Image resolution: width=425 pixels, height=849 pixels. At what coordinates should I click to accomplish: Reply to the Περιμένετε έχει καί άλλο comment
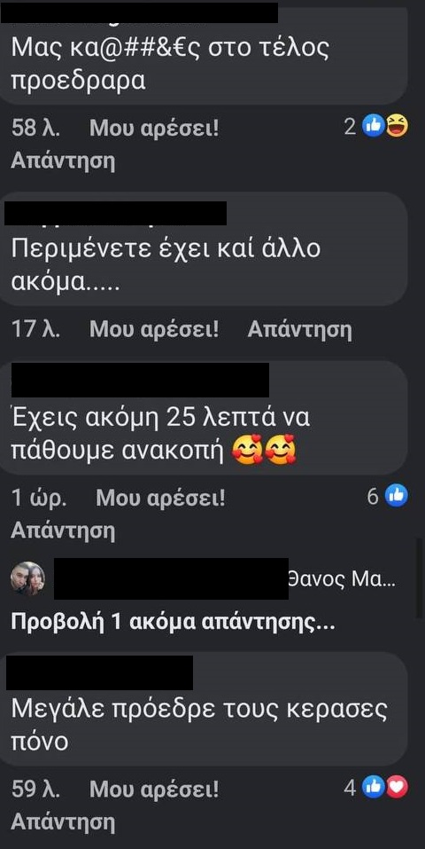click(x=299, y=329)
